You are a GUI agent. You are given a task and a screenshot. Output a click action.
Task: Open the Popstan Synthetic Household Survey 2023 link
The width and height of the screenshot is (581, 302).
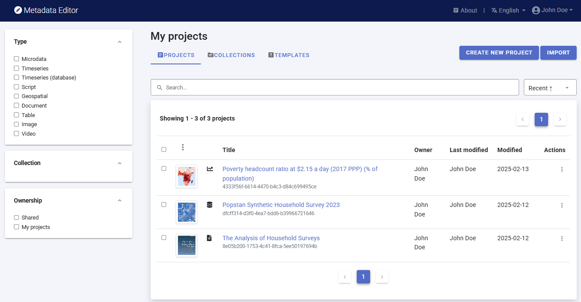pos(281,205)
